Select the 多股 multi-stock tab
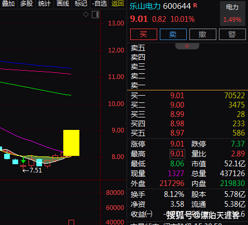Screen dimensions: 248x225 [26, 4]
